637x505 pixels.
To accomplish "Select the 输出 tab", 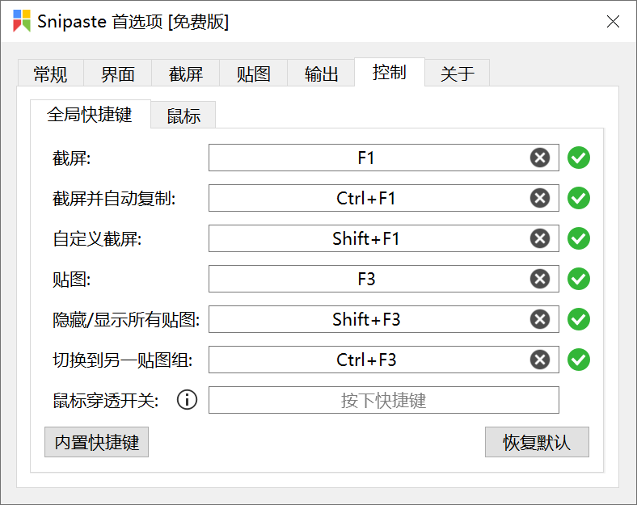I will tap(322, 74).
